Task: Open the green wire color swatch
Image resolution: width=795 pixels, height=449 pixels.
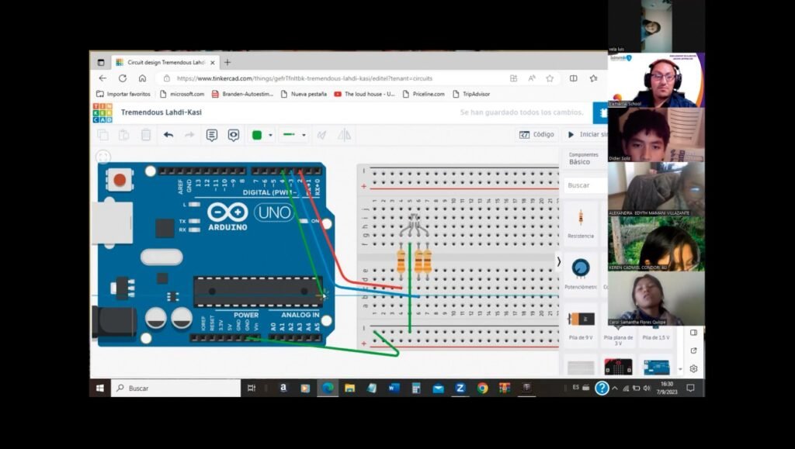Action: (257, 135)
